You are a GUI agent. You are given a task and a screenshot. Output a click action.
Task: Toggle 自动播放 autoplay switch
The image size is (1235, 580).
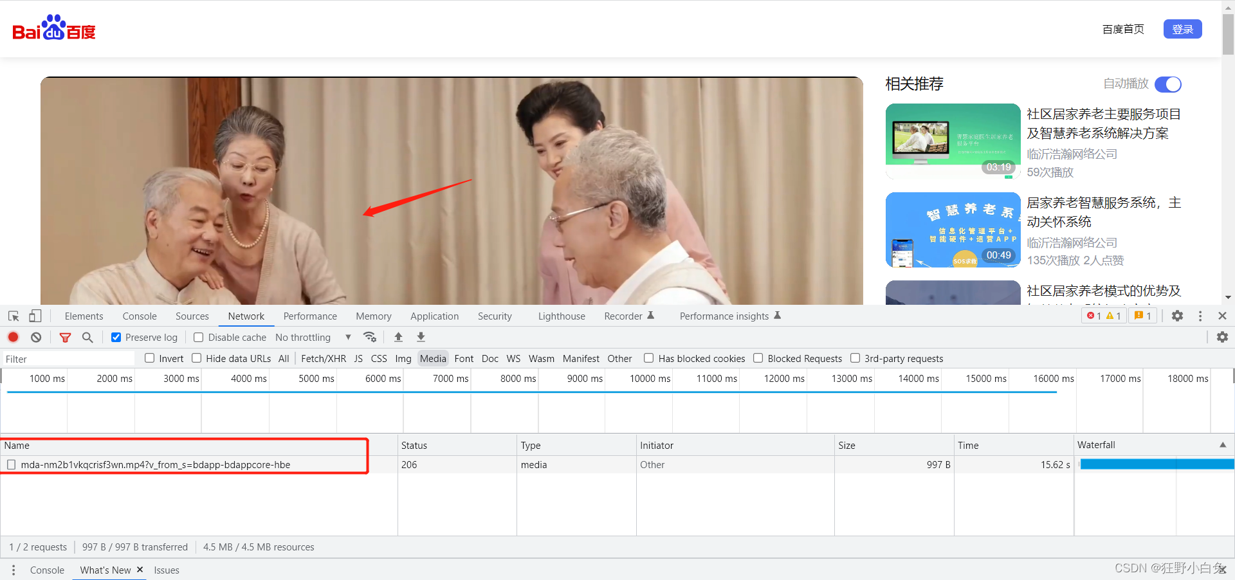pyautogui.click(x=1168, y=84)
